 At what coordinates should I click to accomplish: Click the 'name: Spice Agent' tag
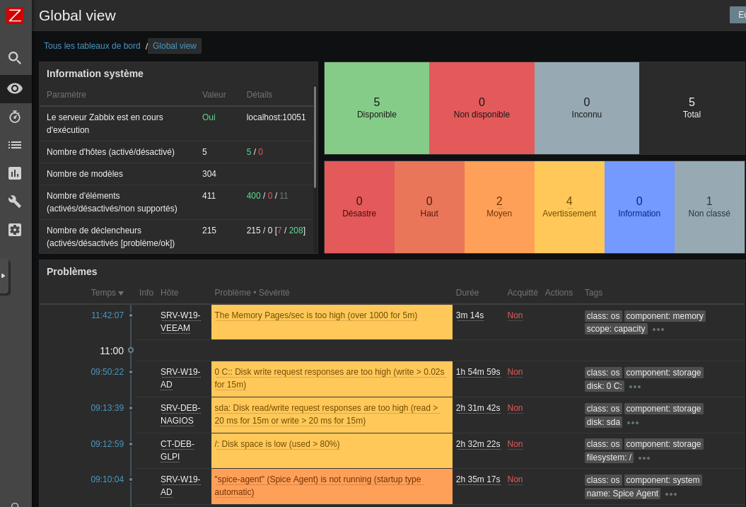[x=622, y=494]
